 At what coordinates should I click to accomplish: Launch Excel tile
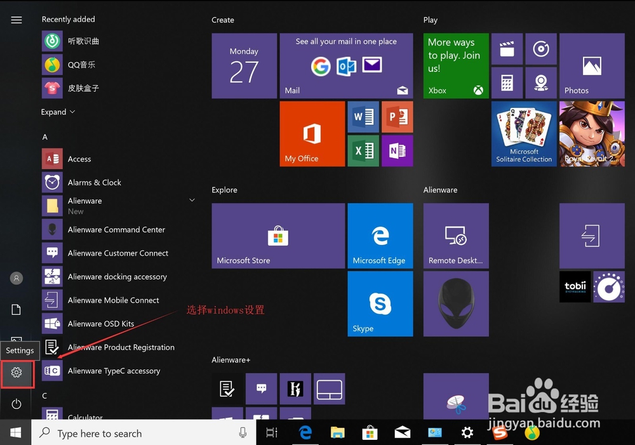tap(363, 150)
